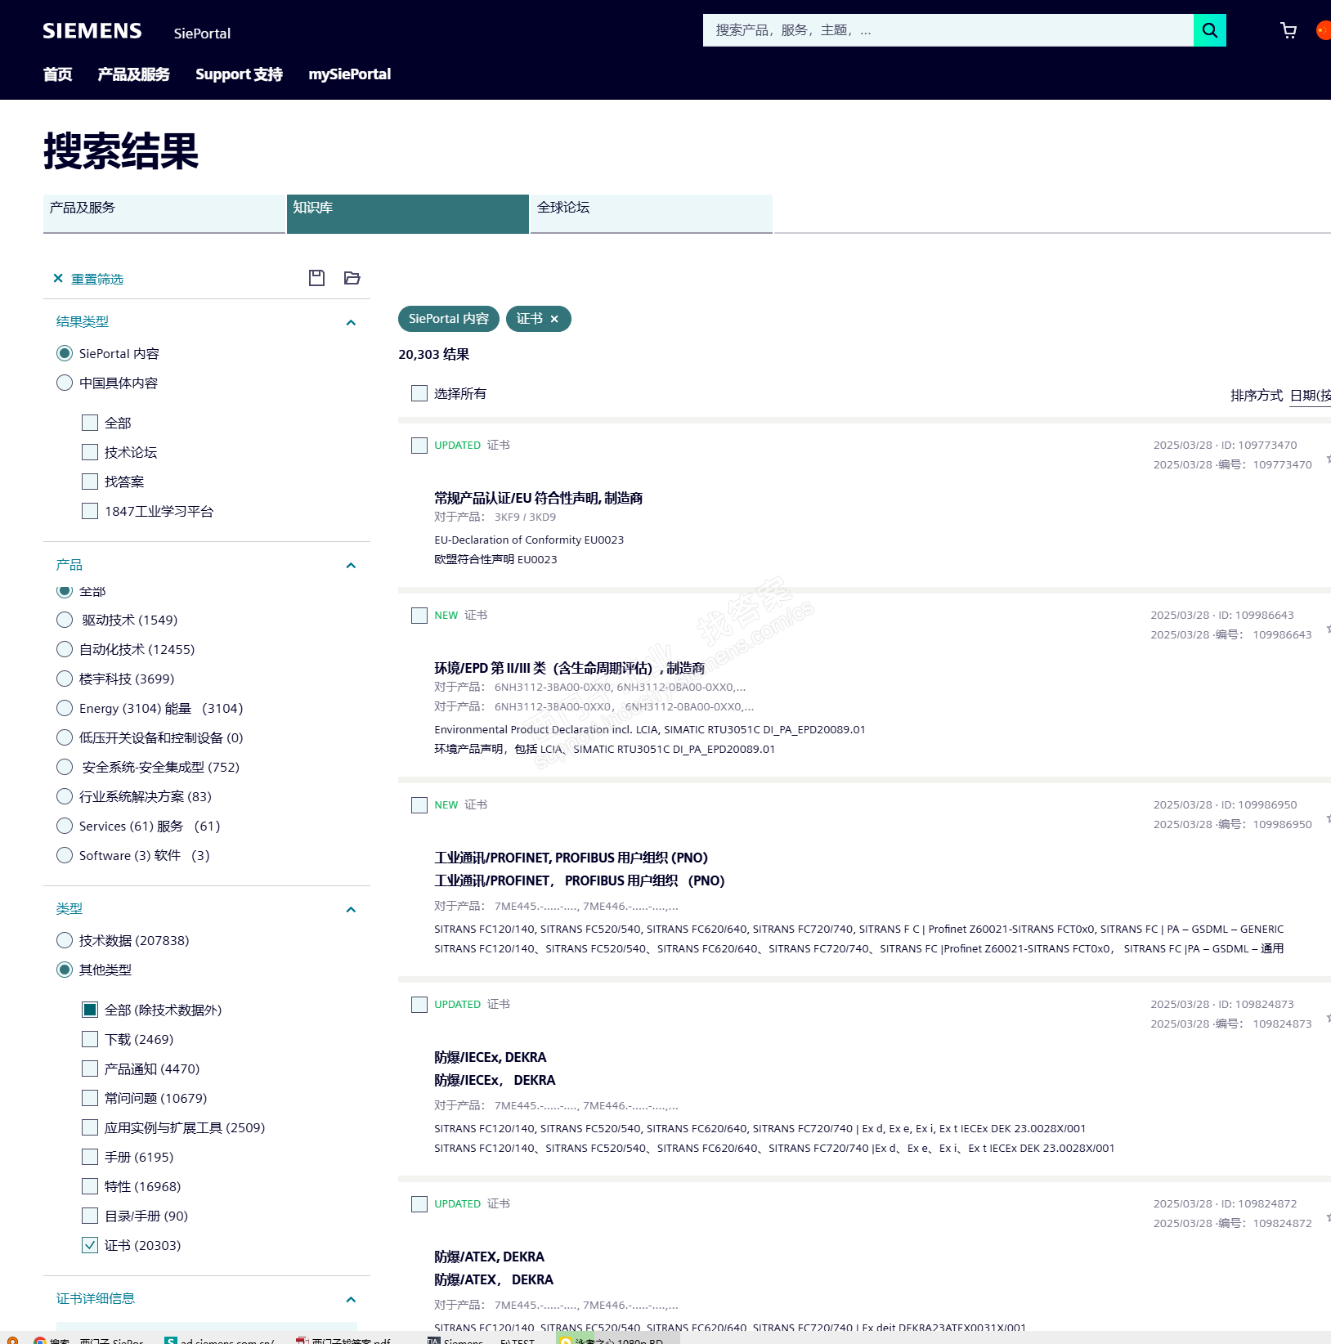Select the 低压开关设备和控制设备 radio
The image size is (1331, 1344).
(x=65, y=737)
